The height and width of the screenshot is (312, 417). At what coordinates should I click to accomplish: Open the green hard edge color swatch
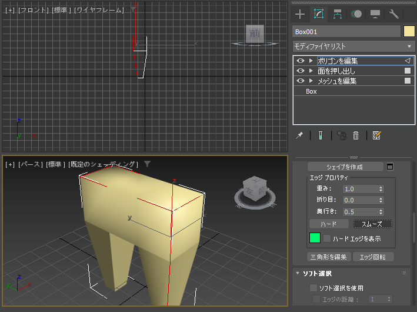click(315, 238)
